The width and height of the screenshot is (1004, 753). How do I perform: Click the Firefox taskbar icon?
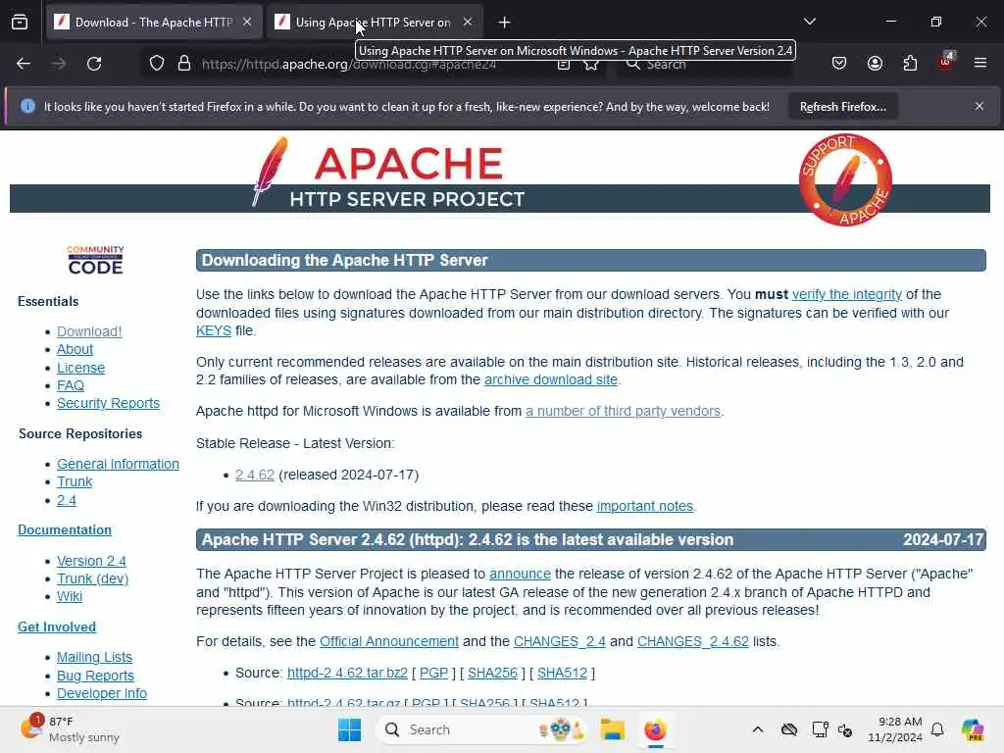pyautogui.click(x=655, y=729)
